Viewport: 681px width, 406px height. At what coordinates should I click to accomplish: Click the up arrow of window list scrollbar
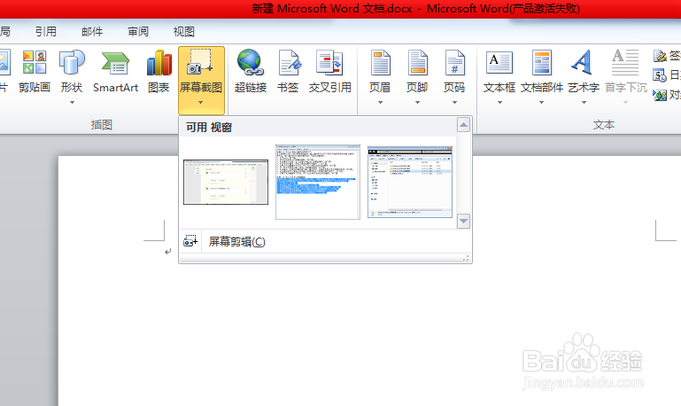(x=463, y=125)
